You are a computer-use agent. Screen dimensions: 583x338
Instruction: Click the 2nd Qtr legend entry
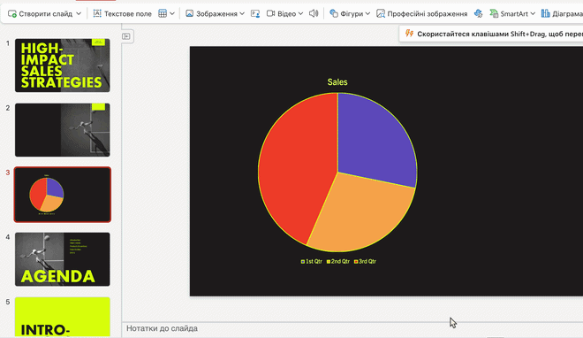338,261
